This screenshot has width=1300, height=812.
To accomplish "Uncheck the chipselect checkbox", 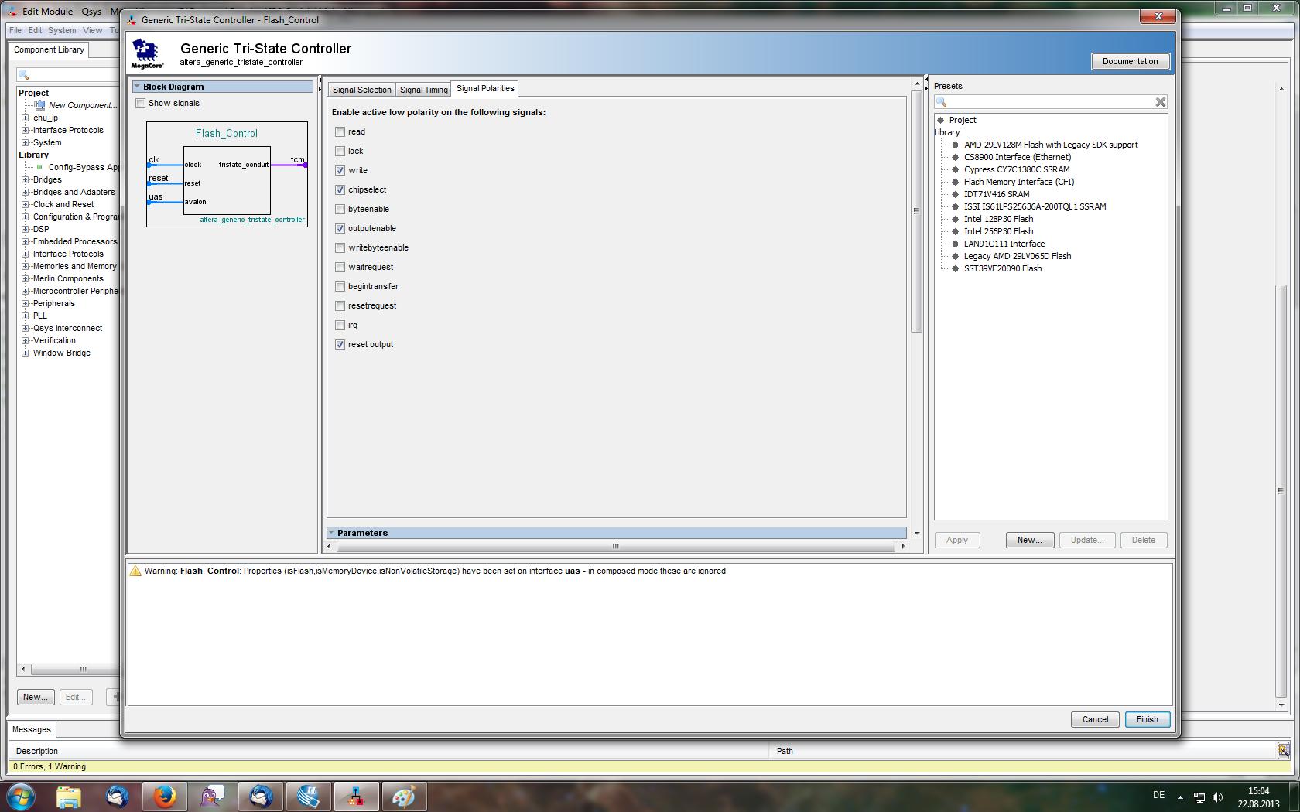I will click(x=340, y=189).
